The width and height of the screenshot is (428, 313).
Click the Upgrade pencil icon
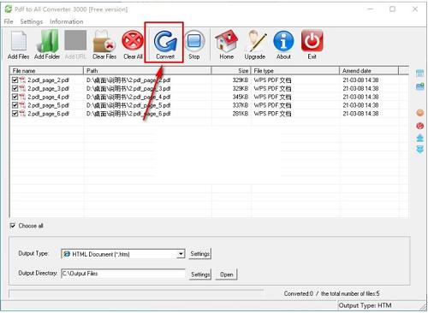pos(256,41)
